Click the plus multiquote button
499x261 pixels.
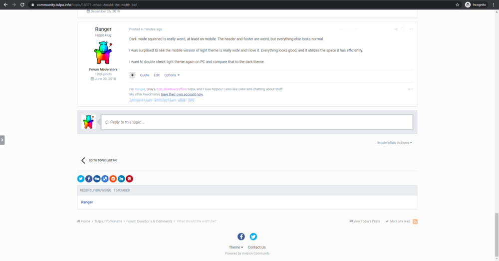click(x=132, y=75)
